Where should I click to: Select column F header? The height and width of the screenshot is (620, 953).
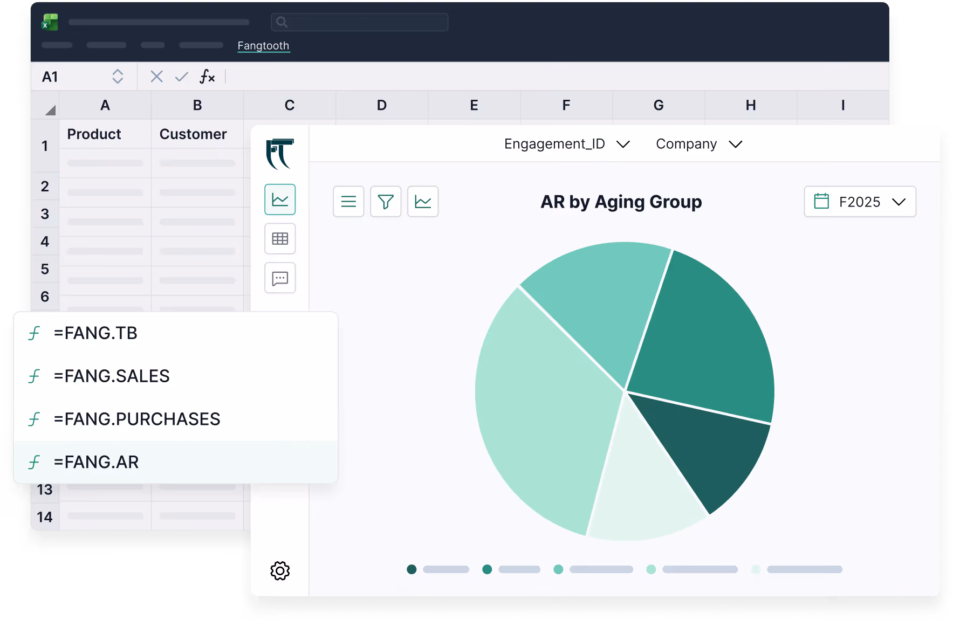point(566,105)
